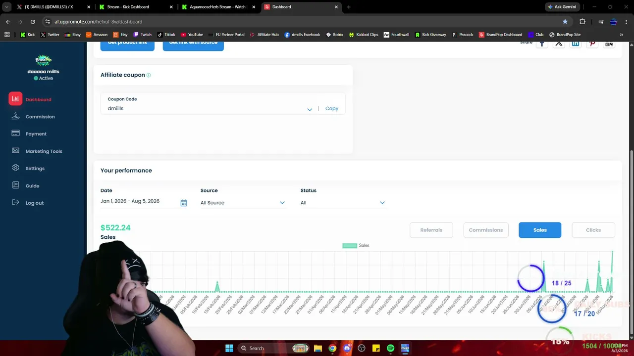This screenshot has height=356, width=634.
Task: Go back in browser history
Action: click(8, 22)
